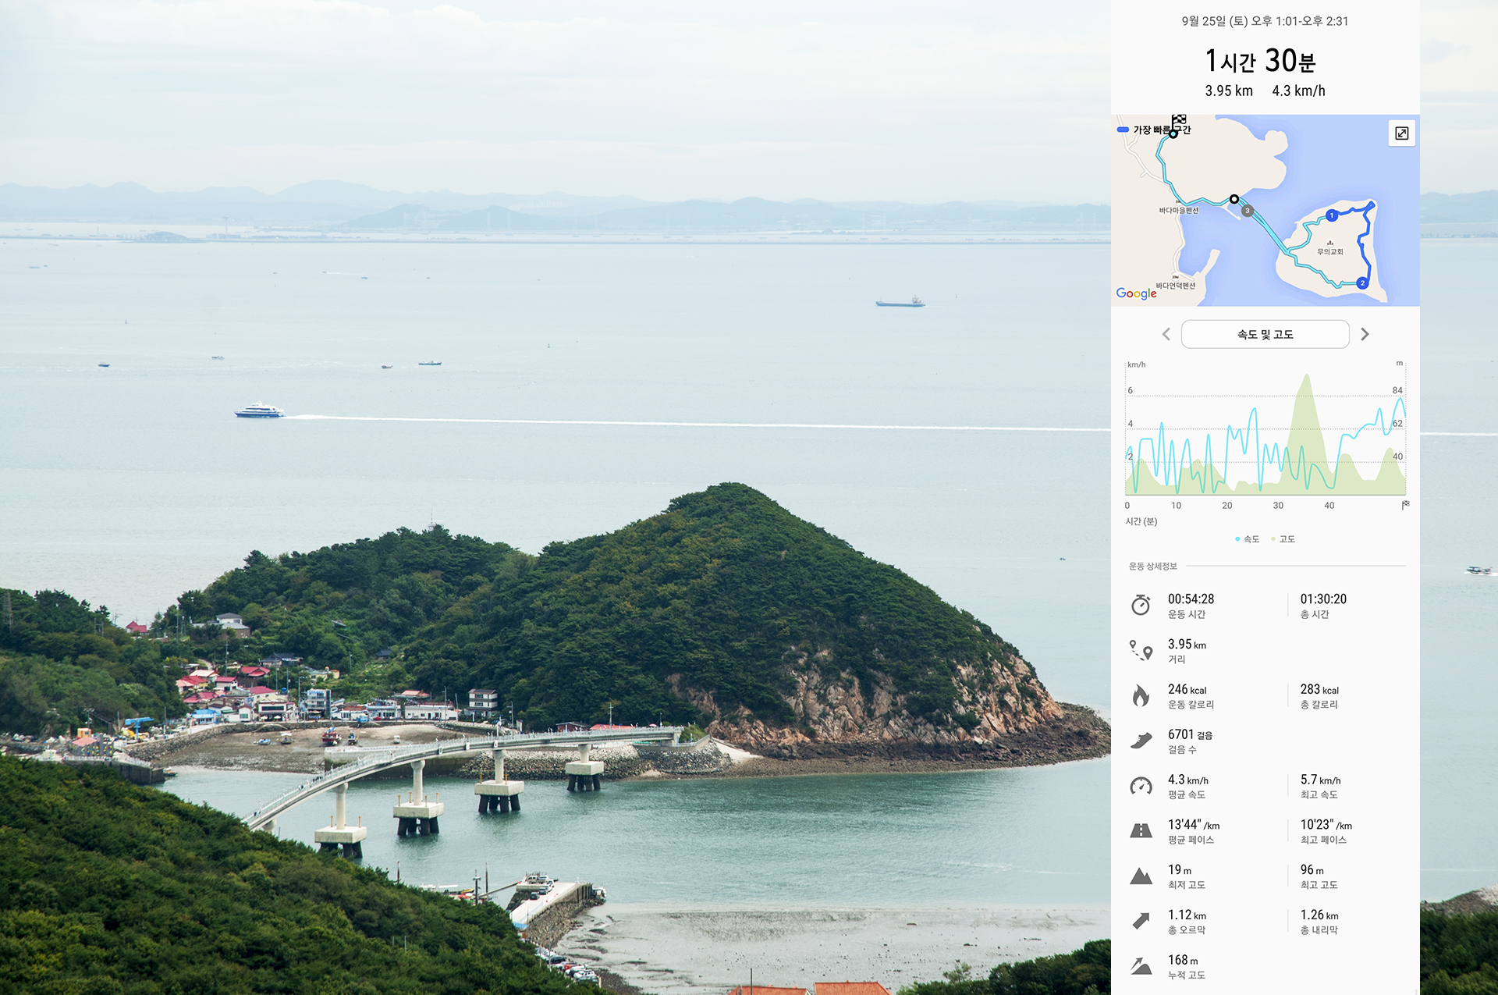Select kilometer marker 1 on map
The image size is (1498, 995).
click(x=1332, y=215)
